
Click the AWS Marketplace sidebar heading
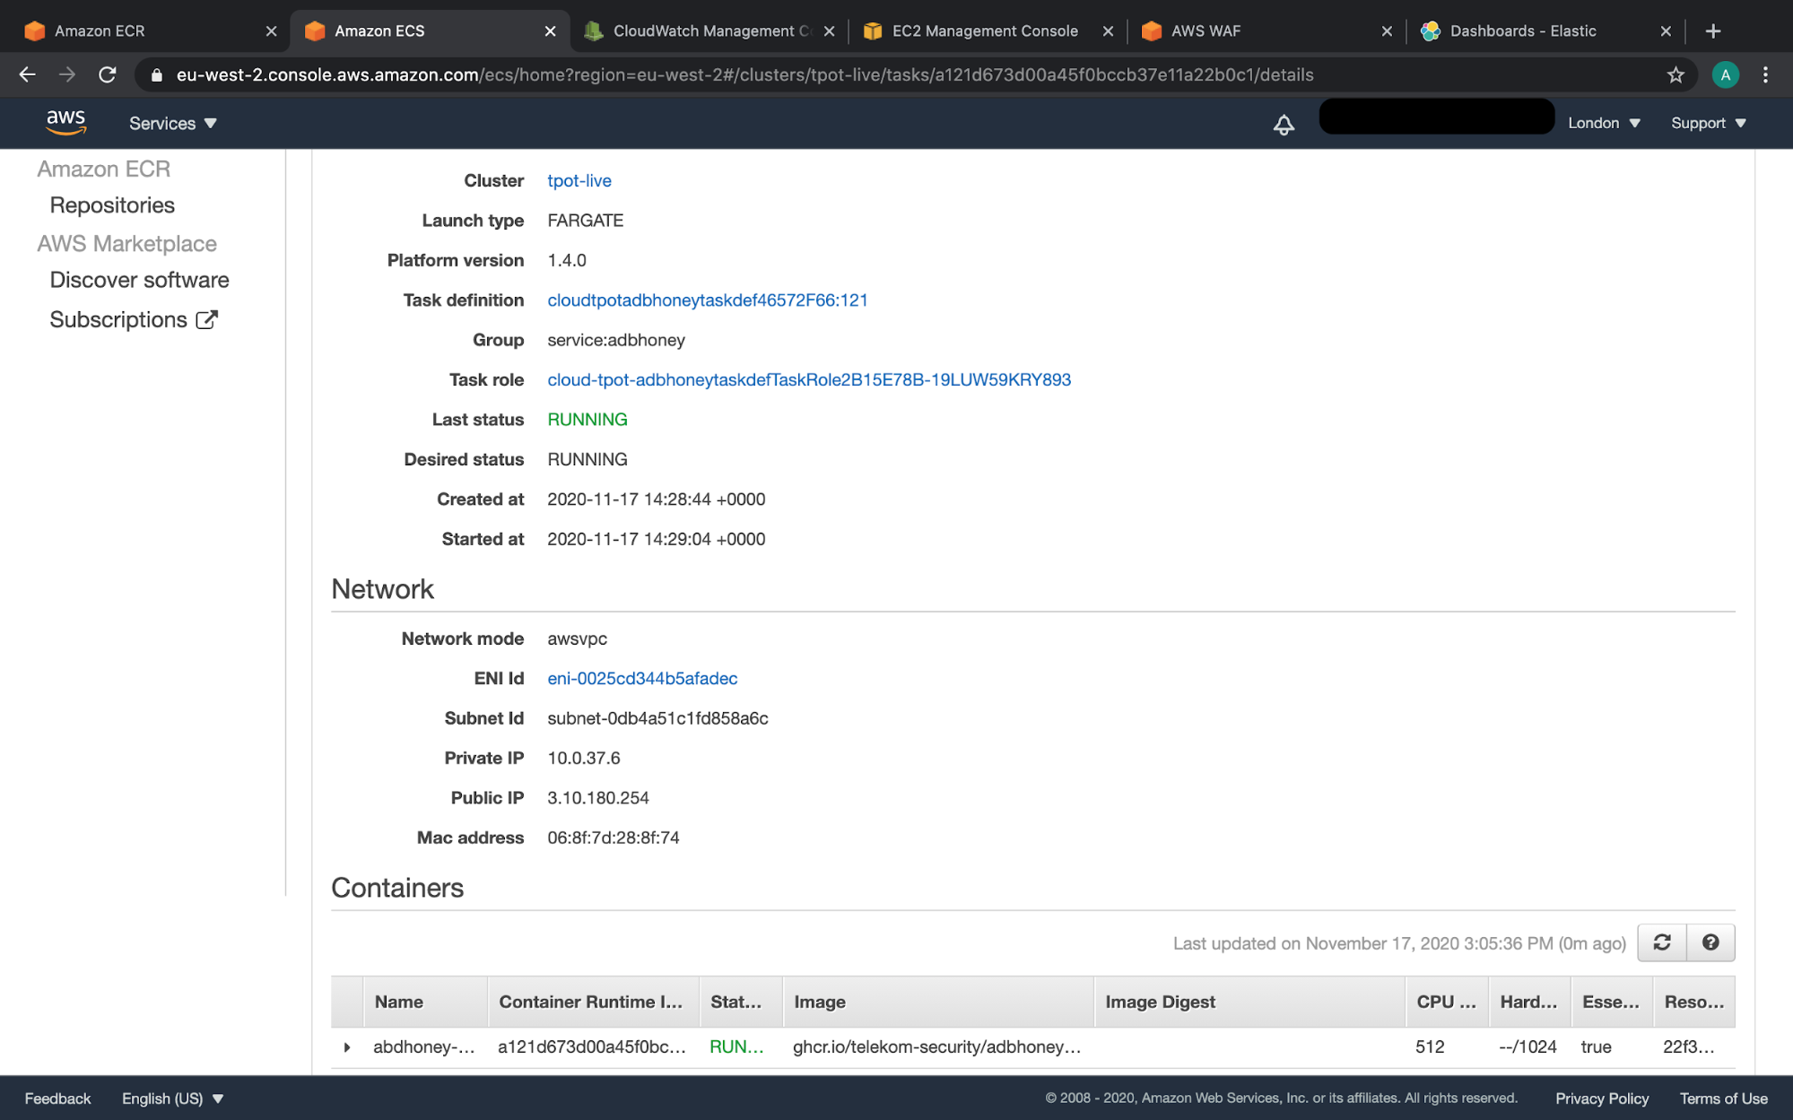(126, 243)
